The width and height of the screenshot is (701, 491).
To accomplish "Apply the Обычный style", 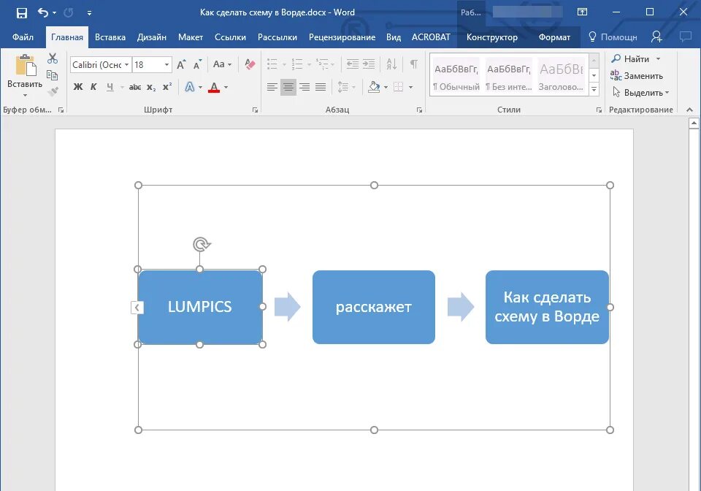I will click(x=456, y=75).
